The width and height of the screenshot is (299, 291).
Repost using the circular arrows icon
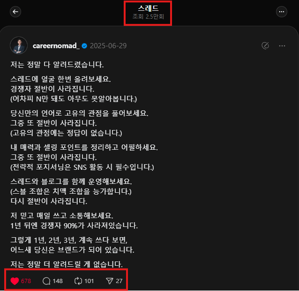tap(78, 281)
